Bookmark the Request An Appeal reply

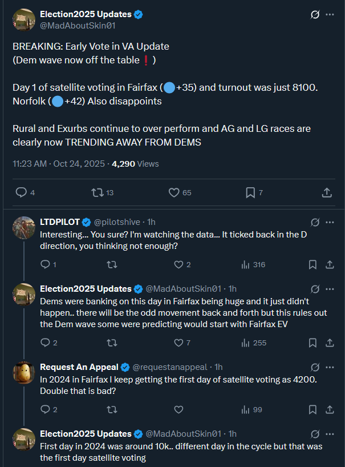pos(312,409)
